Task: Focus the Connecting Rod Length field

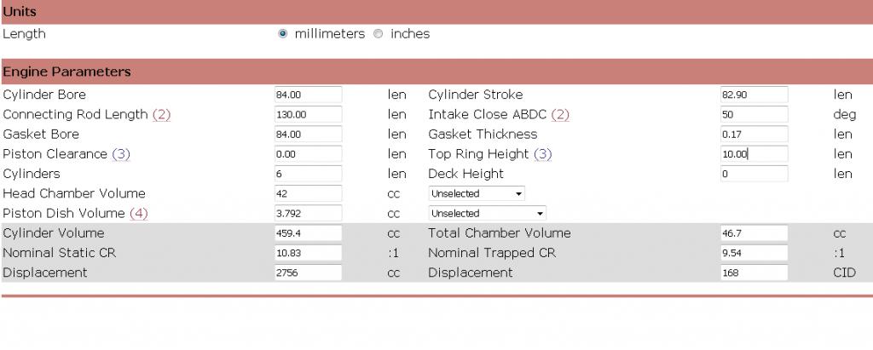Action: click(308, 114)
